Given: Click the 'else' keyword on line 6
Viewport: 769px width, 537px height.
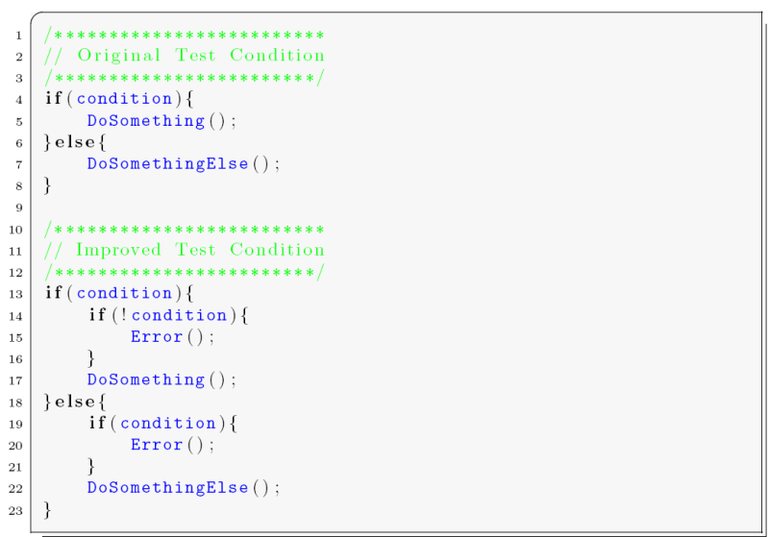Looking at the screenshot, I should coord(75,142).
